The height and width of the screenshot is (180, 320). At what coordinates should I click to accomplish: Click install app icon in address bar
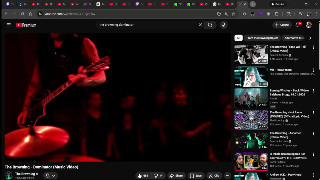(219, 14)
